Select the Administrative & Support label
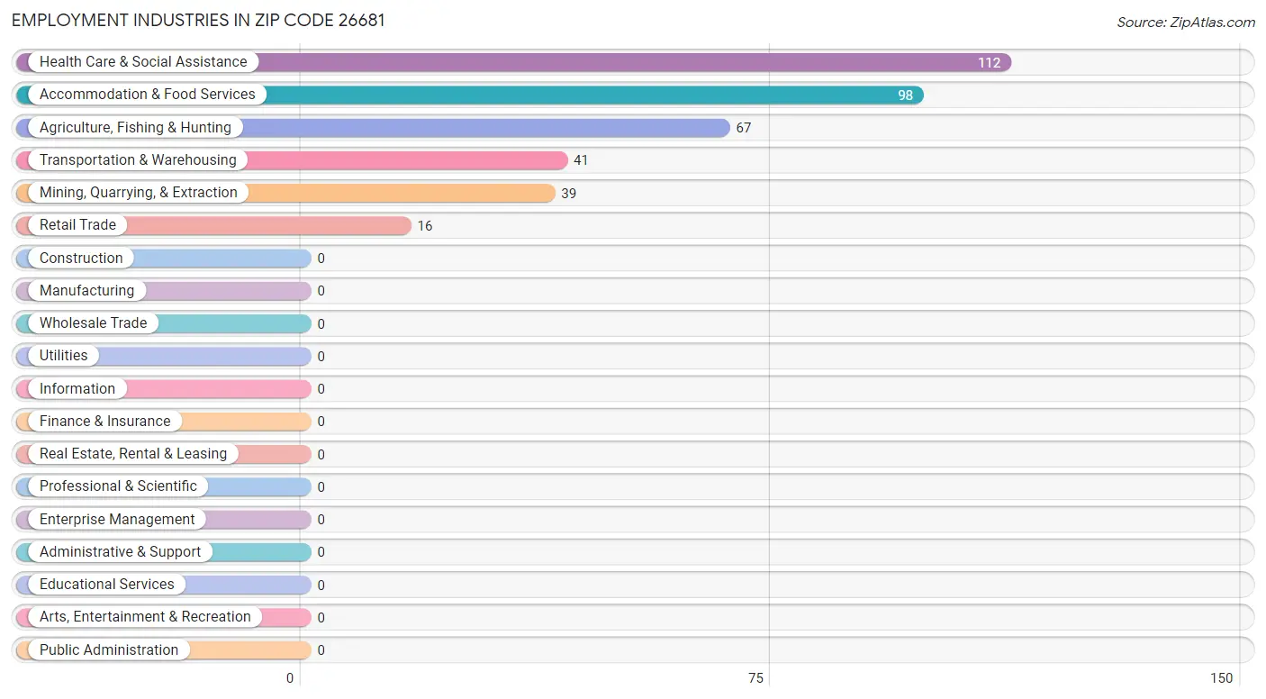Viewport: 1266px width, 699px height. (x=120, y=552)
